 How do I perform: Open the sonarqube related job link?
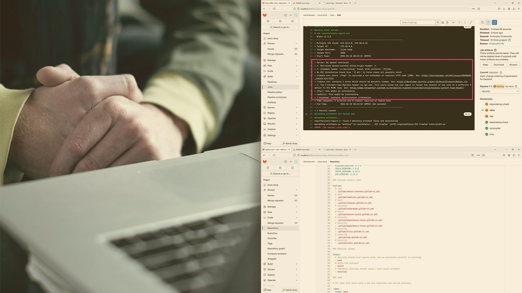click(495, 128)
